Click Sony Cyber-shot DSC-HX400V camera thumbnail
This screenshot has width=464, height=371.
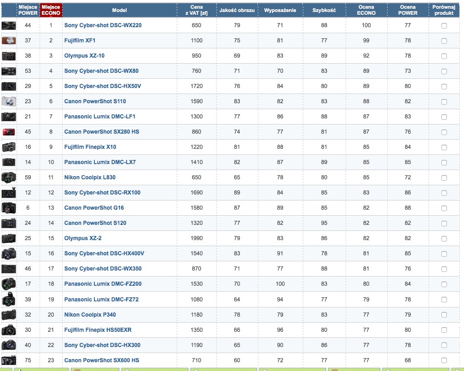click(9, 253)
